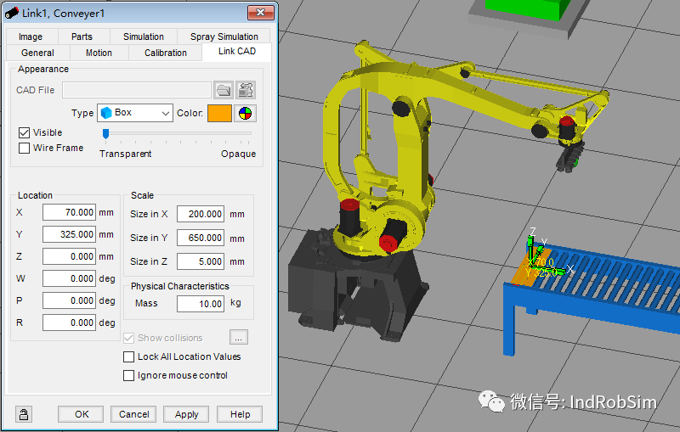
Task: Open the CAD library icon button
Action: [x=246, y=90]
